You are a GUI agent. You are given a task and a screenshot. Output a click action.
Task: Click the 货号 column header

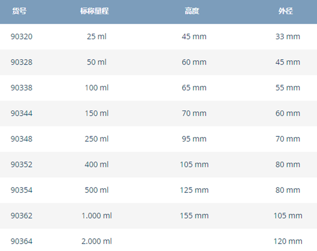point(19,11)
